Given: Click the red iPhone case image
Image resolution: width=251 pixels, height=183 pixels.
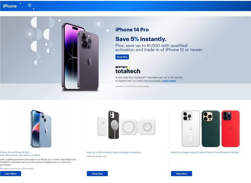Looking at the screenshot, I should click(230, 128).
